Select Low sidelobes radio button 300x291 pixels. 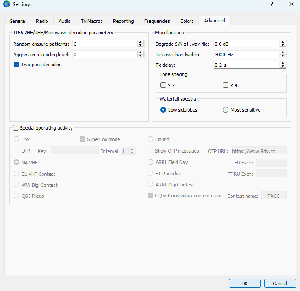point(163,110)
